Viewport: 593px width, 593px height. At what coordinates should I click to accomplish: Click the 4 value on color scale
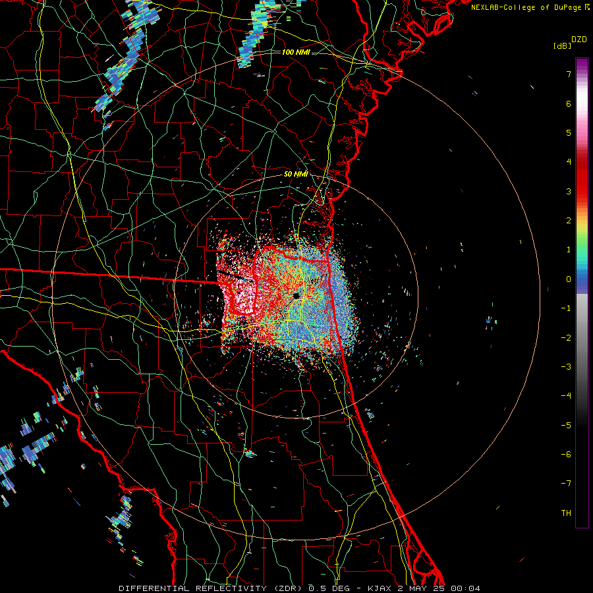tap(569, 162)
